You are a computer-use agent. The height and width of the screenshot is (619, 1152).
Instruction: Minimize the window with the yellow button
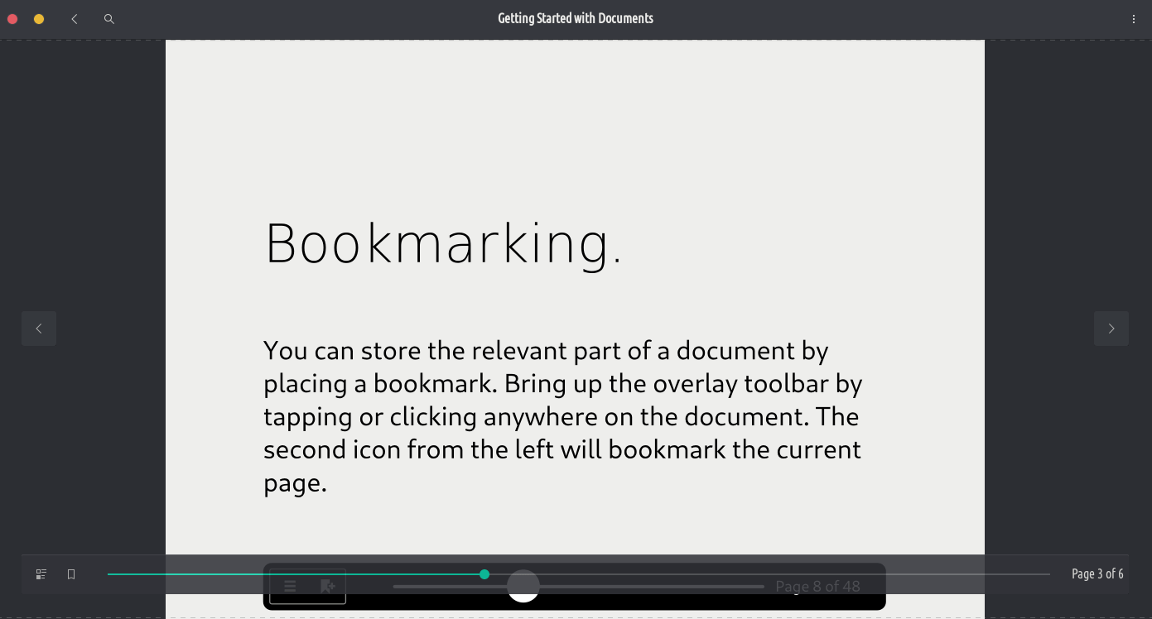point(39,19)
